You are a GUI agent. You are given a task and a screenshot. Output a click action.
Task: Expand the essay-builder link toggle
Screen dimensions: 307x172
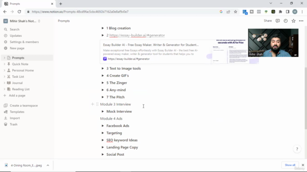click(103, 35)
